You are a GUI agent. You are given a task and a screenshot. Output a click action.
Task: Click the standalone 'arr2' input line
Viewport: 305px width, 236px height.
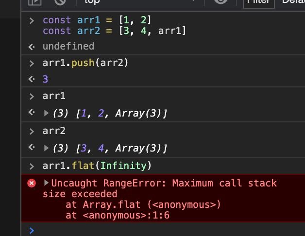54,131
